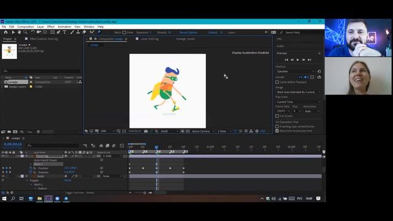Switch to the Effect Controls tab
393x221 pixels.
pyautogui.click(x=44, y=39)
